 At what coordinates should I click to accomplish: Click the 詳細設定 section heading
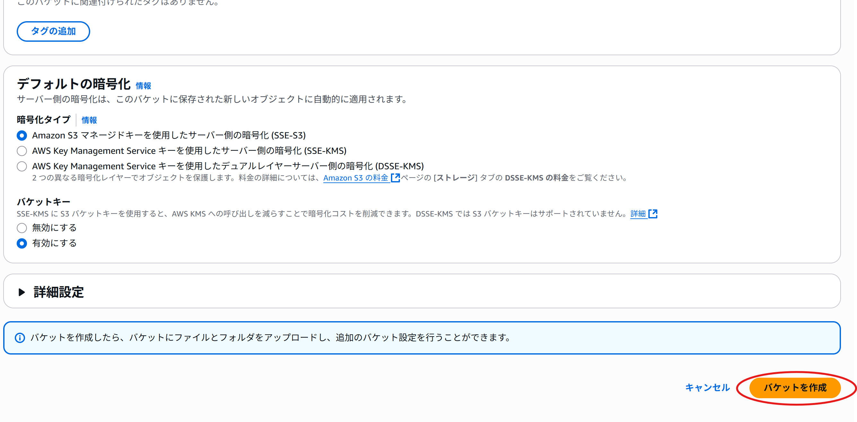pyautogui.click(x=58, y=292)
